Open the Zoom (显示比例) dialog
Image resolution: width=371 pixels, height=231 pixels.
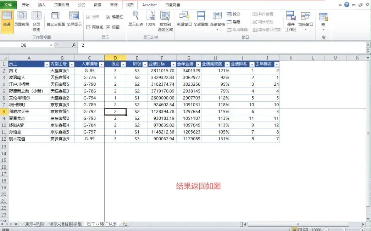point(135,19)
